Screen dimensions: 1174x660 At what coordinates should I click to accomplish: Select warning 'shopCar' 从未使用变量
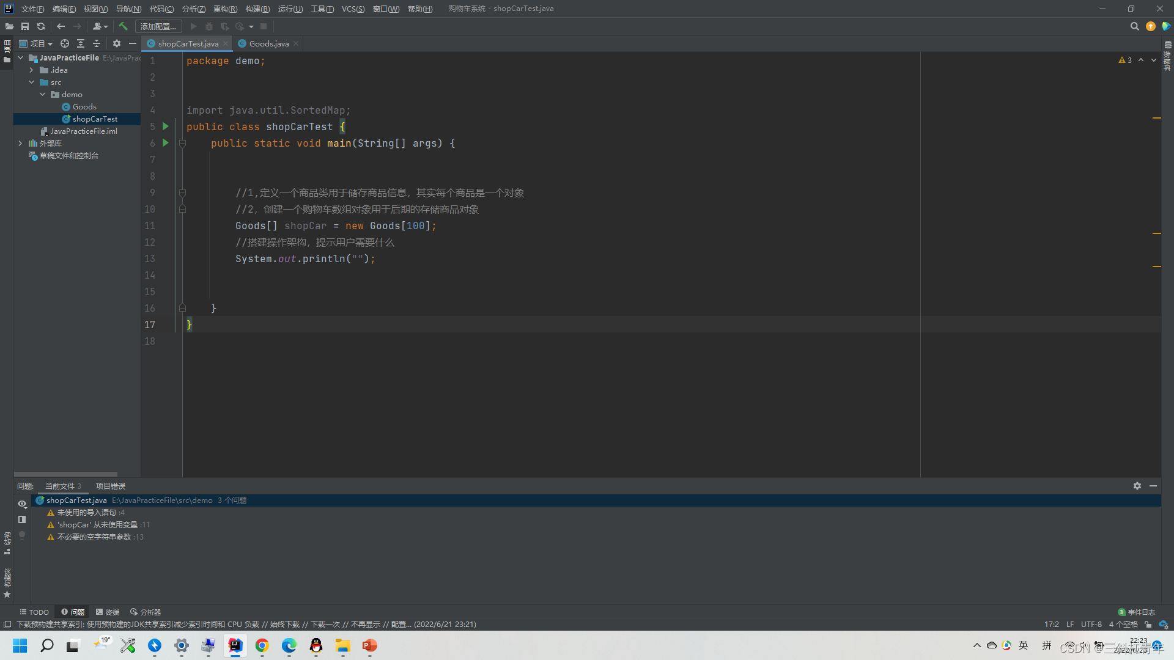[98, 525]
